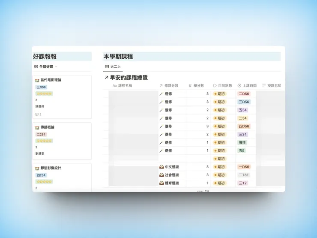Open 期初 status in the 體育通識 row
The height and width of the screenshot is (238, 317).
[220, 183]
